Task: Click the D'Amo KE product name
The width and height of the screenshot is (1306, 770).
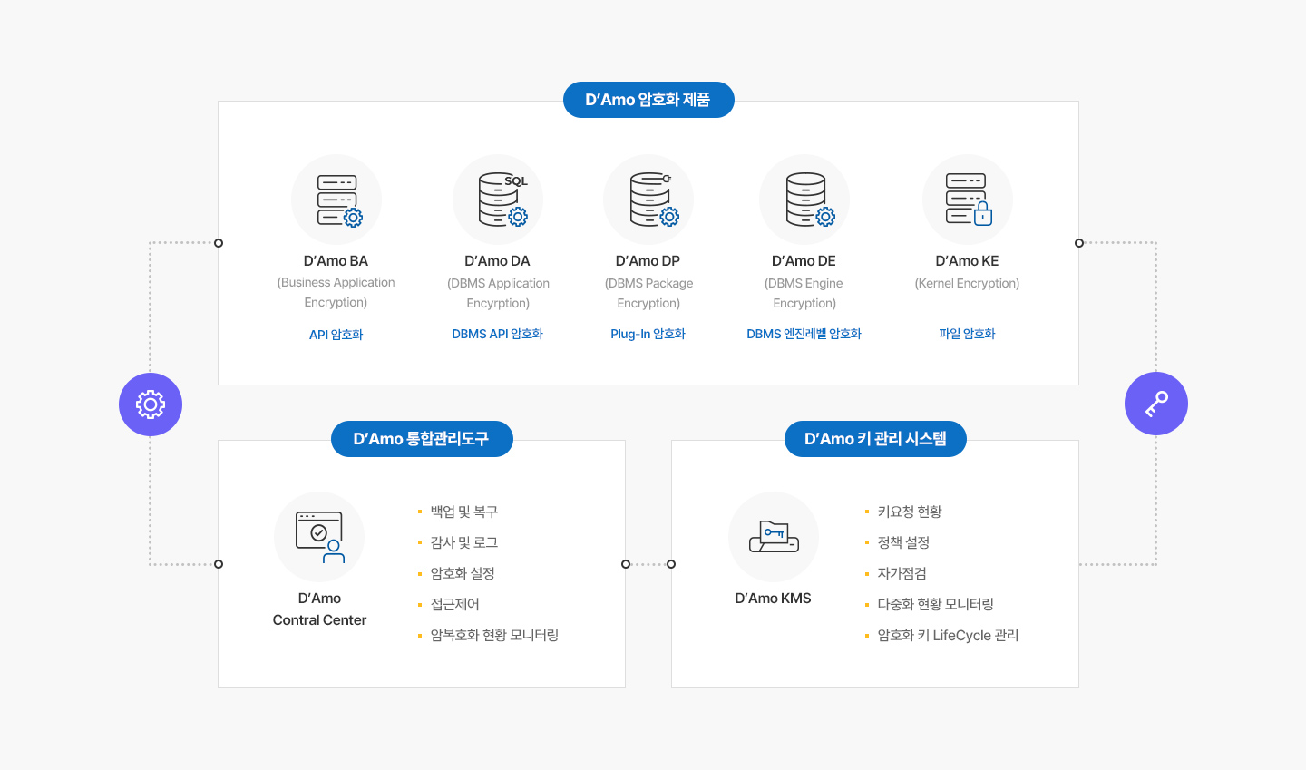Action: click(x=968, y=261)
